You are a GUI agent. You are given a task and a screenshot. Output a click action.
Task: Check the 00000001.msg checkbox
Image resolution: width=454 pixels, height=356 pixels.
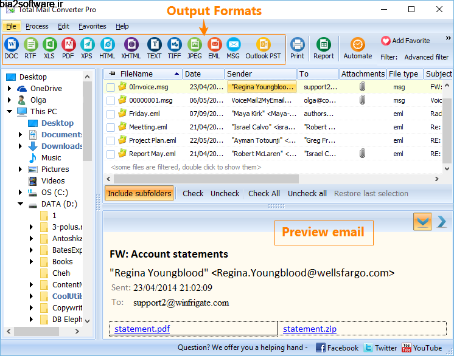point(111,101)
